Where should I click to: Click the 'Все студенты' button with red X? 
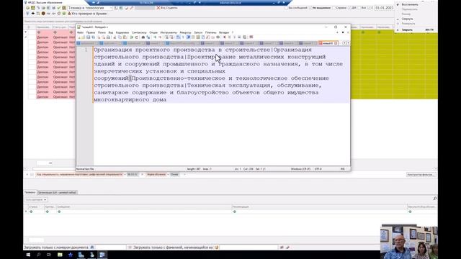167,8
